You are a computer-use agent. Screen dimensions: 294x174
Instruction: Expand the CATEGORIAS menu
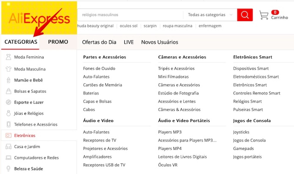[x=20, y=42]
